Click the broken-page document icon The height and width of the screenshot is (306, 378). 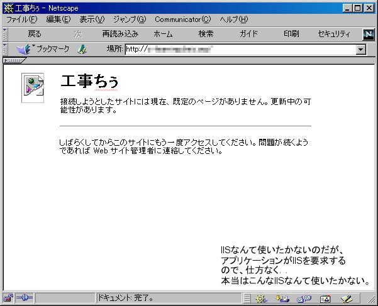tap(33, 88)
